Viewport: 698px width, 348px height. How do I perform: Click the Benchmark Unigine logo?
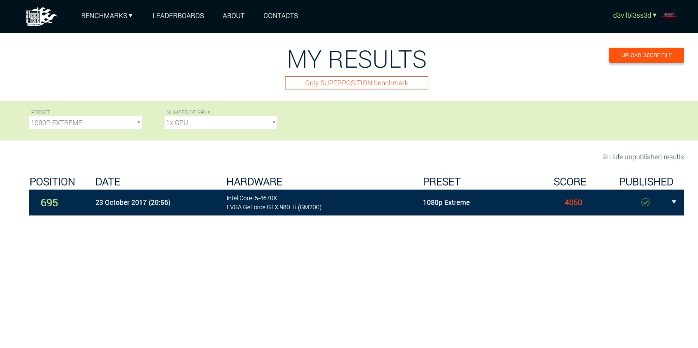point(41,17)
